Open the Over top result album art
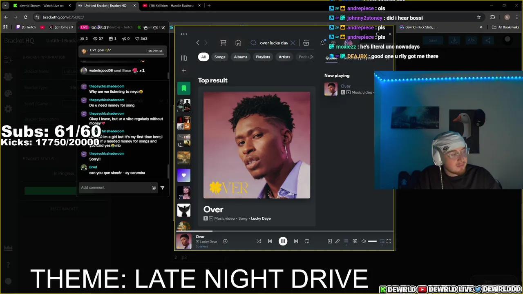 point(257,145)
